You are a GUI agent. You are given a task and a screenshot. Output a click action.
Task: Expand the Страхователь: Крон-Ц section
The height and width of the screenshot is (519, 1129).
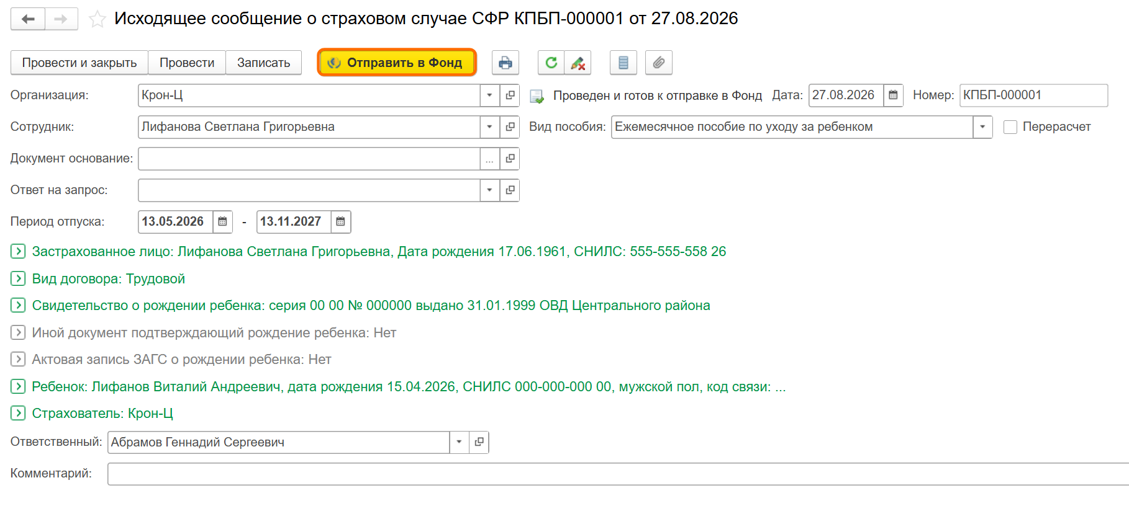pos(18,413)
